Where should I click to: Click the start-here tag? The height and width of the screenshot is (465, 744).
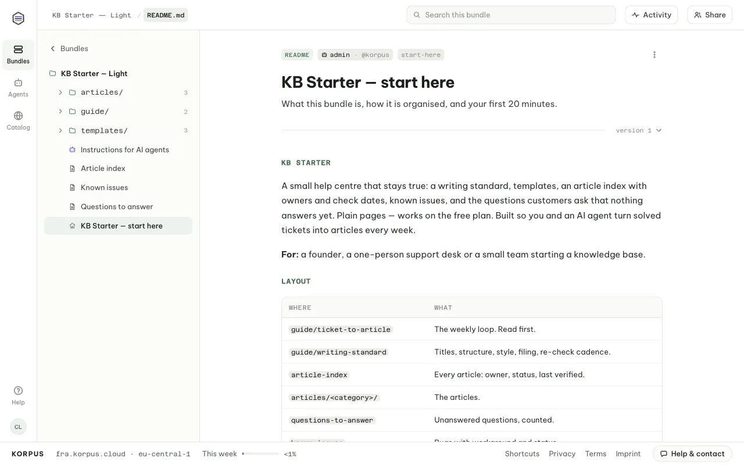pyautogui.click(x=421, y=55)
